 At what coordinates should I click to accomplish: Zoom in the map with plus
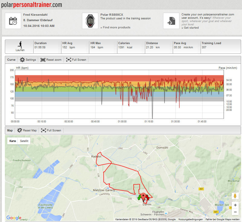click(235, 205)
